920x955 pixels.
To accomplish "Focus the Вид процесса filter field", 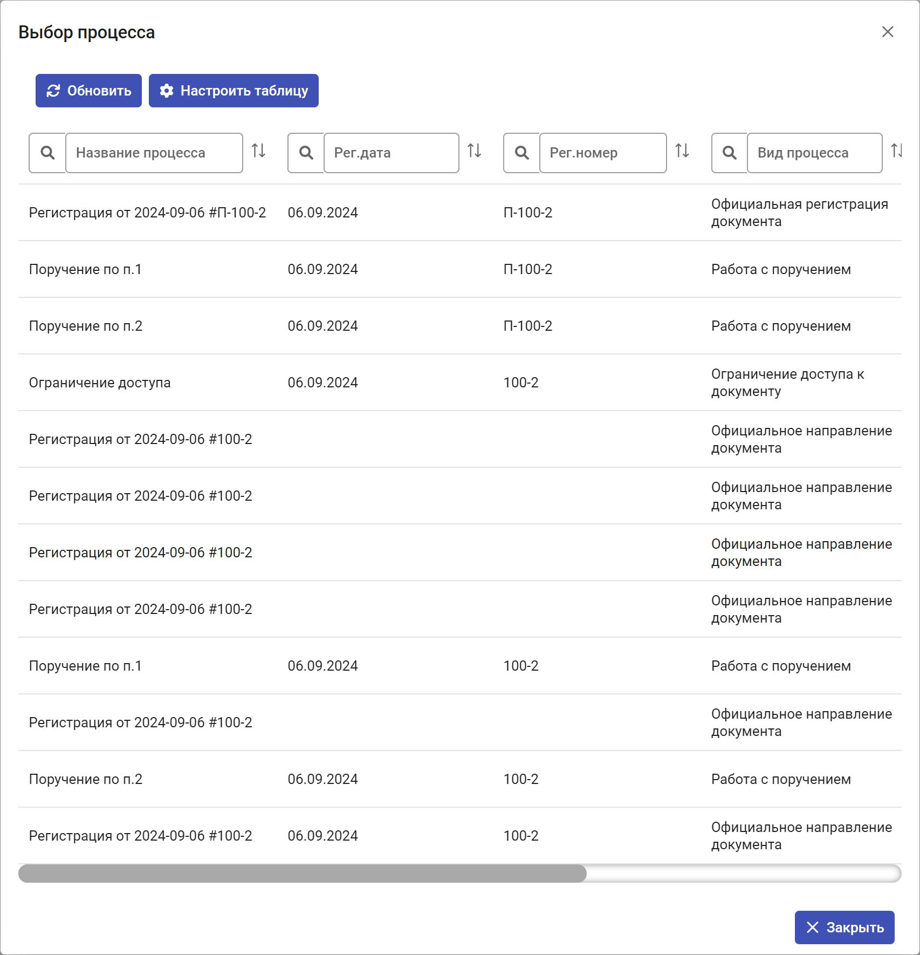I will click(814, 153).
